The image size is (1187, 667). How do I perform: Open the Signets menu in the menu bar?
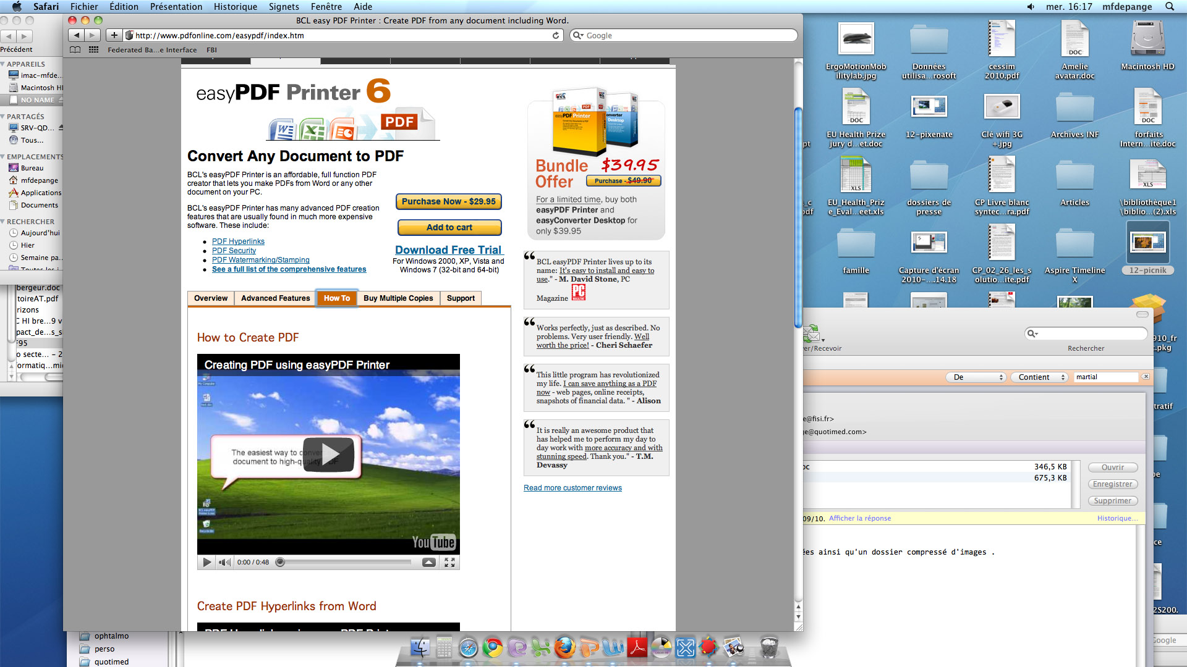(284, 7)
